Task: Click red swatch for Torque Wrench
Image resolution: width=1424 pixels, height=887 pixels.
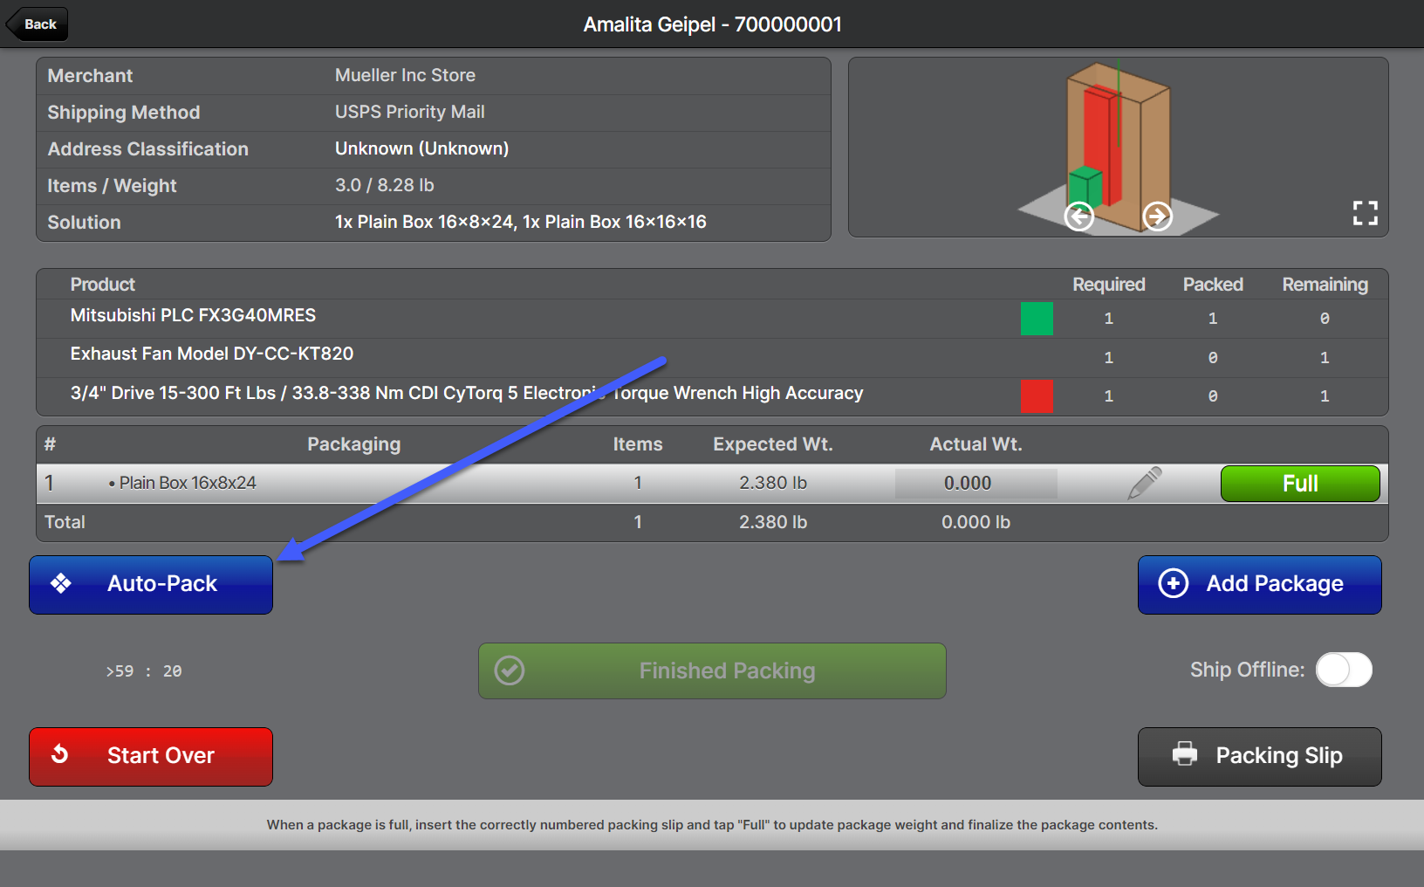Action: (1037, 396)
